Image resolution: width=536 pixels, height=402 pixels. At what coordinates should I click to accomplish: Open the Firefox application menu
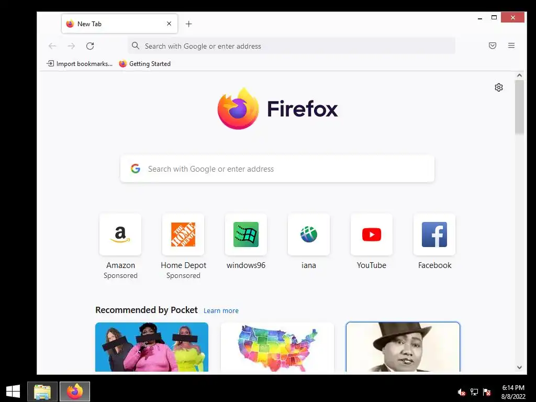511,46
